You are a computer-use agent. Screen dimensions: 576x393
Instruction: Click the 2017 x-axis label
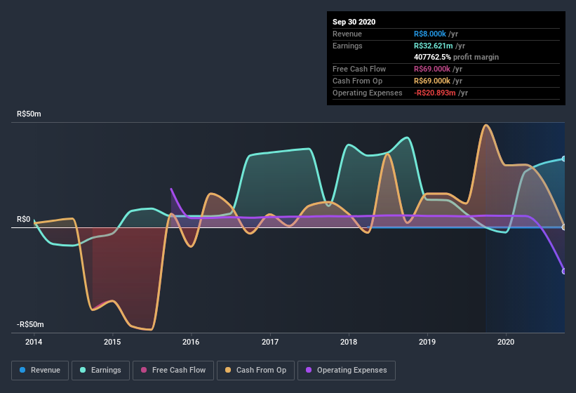pyautogui.click(x=270, y=342)
